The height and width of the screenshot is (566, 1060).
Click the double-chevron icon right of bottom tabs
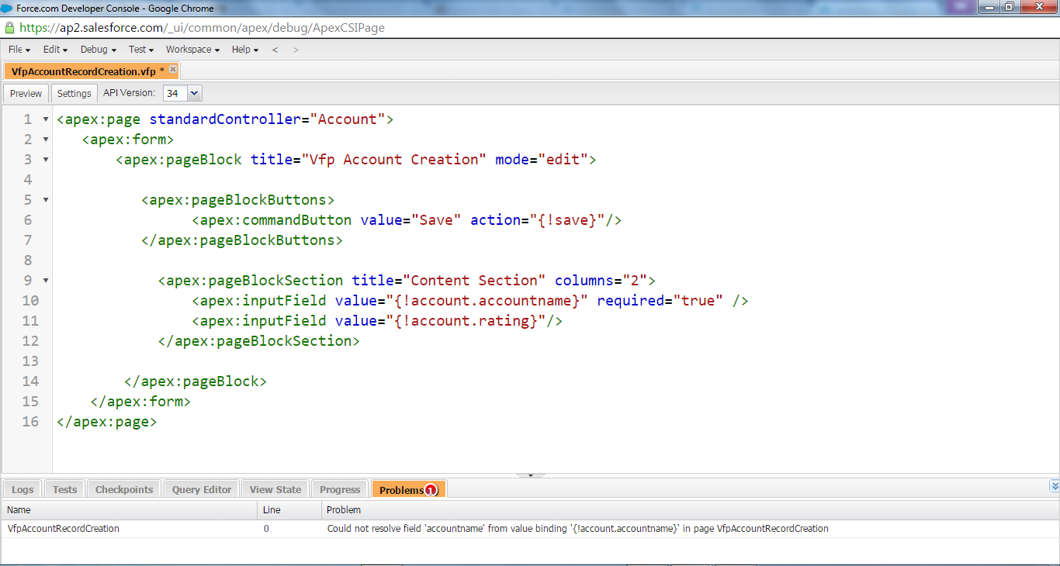click(1054, 486)
